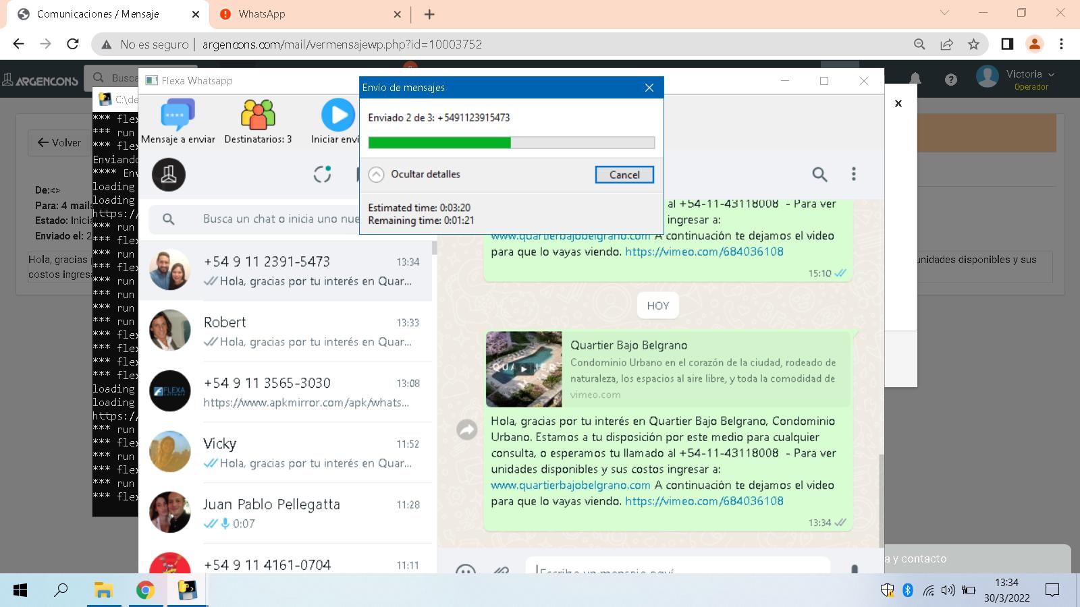
Task: Bookmark this page with star icon
Action: point(973,44)
